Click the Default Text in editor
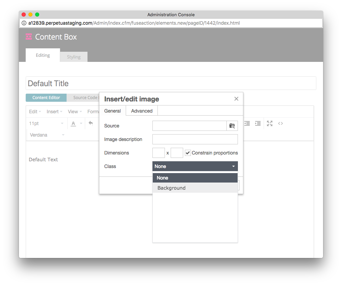Image resolution: width=342 pixels, height=285 pixels. (x=43, y=160)
